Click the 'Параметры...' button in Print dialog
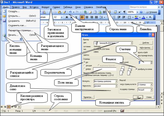 click(88, 97)
